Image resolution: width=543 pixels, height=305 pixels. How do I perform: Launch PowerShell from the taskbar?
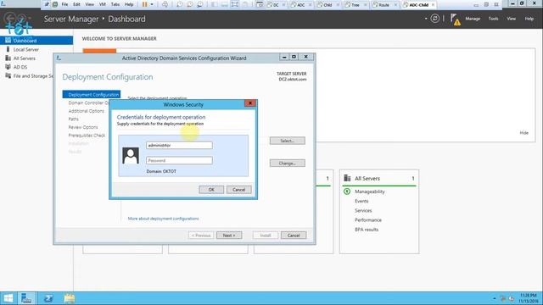pyautogui.click(x=48, y=298)
